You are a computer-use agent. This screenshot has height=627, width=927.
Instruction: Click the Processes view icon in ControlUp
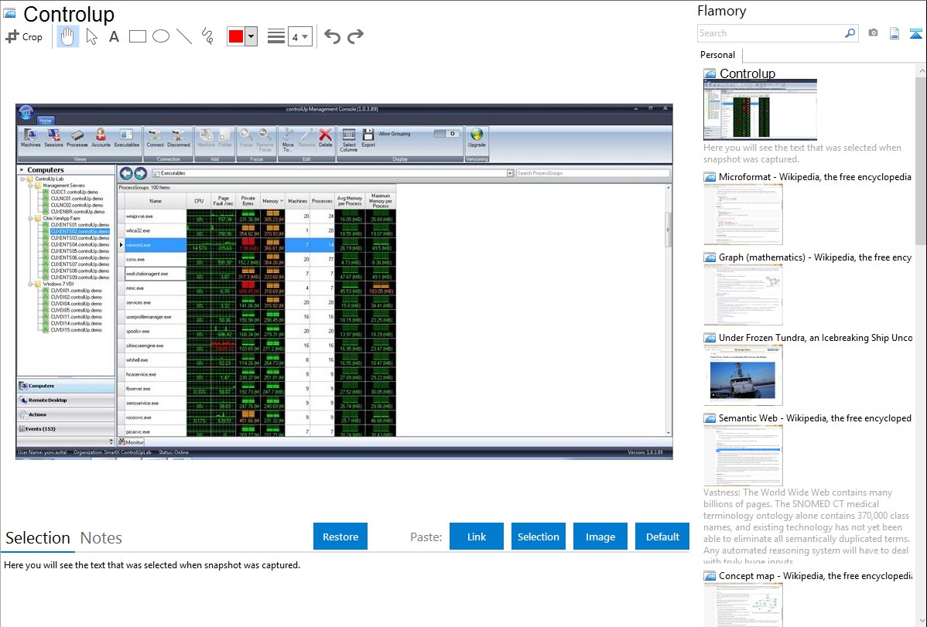[x=77, y=138]
